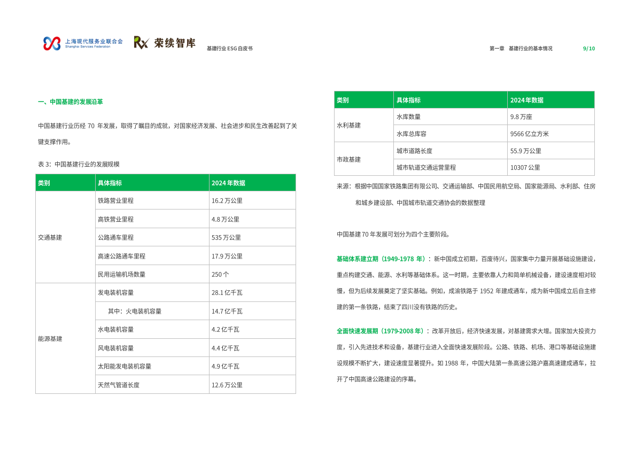Click the 具体指标 header in the left table
The height and width of the screenshot is (450, 636).
(111, 182)
